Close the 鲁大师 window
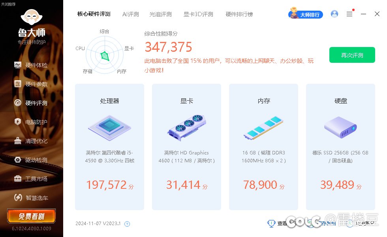 377,14
